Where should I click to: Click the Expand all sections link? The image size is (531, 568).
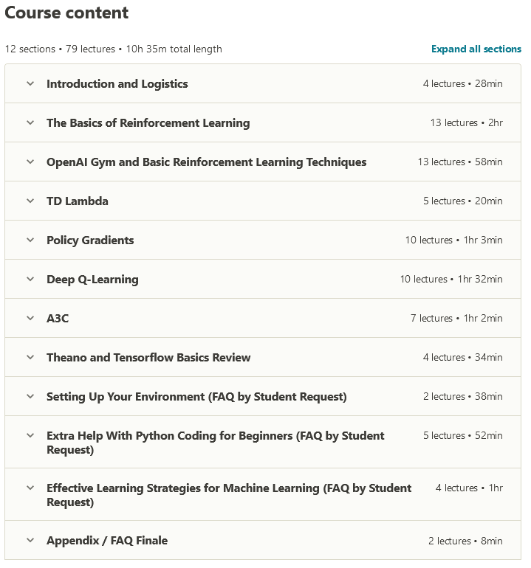pyautogui.click(x=476, y=49)
